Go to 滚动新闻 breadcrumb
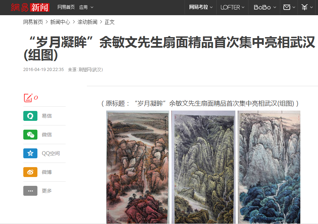Screen dimensions: 318x224 coord(88,22)
